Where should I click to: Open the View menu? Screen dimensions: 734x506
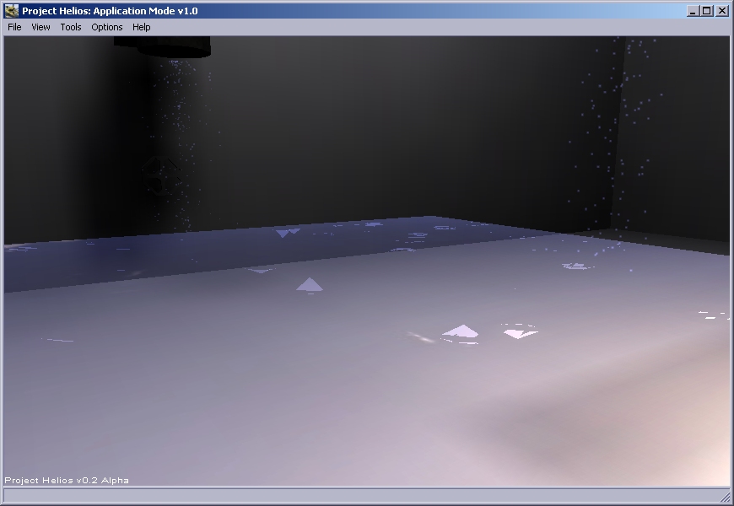(40, 27)
